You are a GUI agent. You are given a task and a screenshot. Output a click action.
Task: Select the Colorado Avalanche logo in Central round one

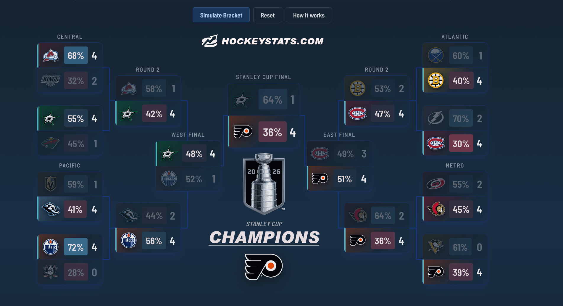[x=51, y=55]
